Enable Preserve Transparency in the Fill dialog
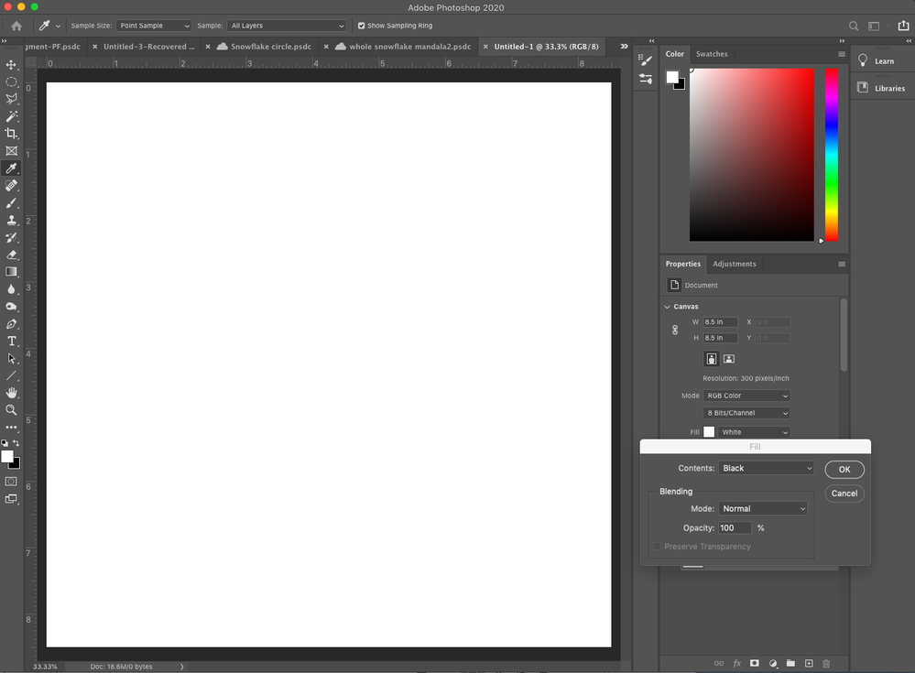 [x=657, y=546]
